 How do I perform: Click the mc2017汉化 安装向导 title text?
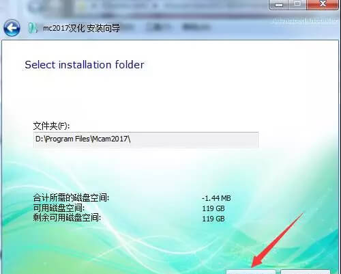coord(81,28)
